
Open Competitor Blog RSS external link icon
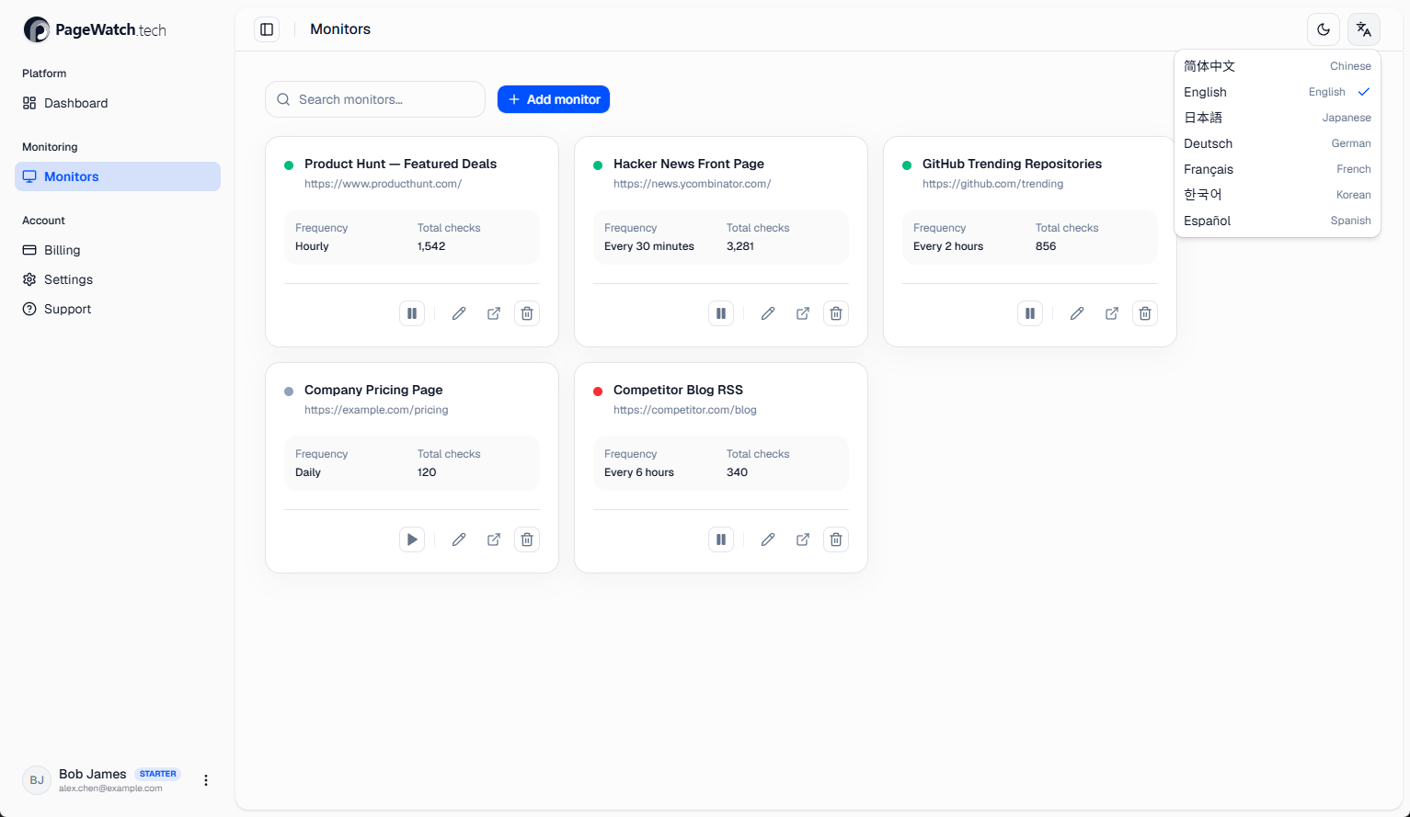[803, 539]
